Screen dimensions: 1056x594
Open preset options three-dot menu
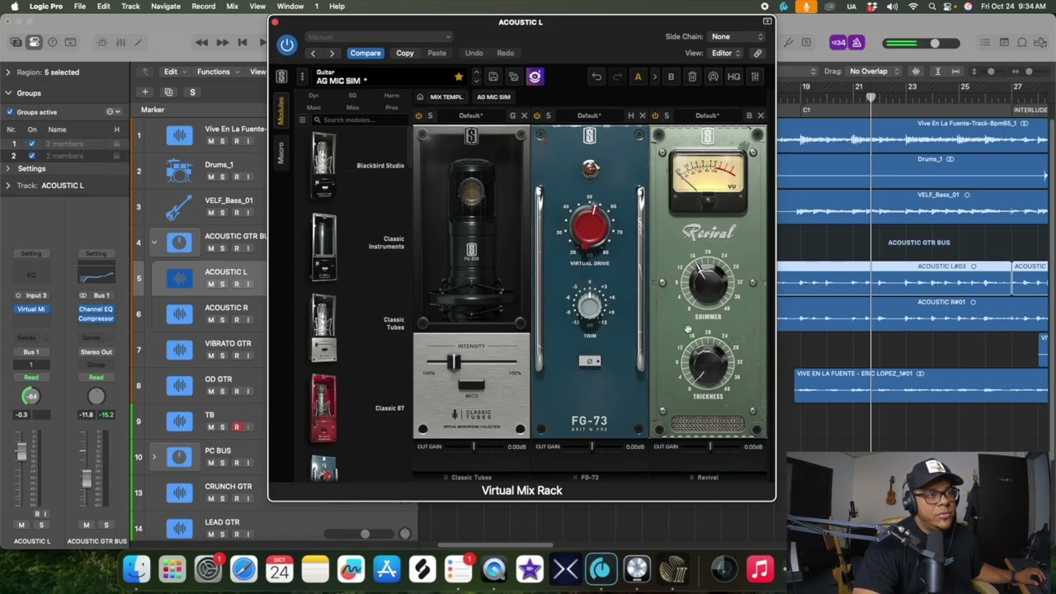pyautogui.click(x=302, y=77)
